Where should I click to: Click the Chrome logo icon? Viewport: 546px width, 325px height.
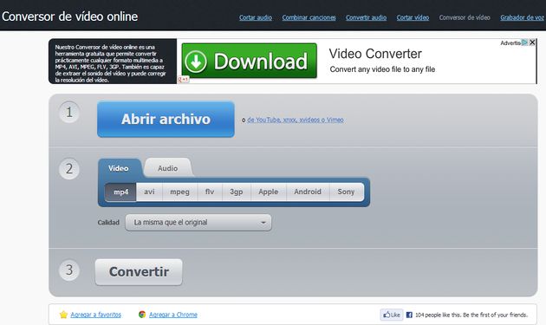pyautogui.click(x=142, y=315)
